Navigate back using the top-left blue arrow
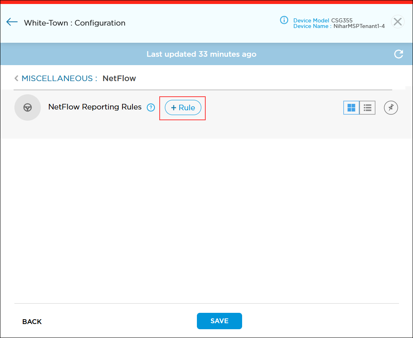The height and width of the screenshot is (338, 413). pos(12,22)
